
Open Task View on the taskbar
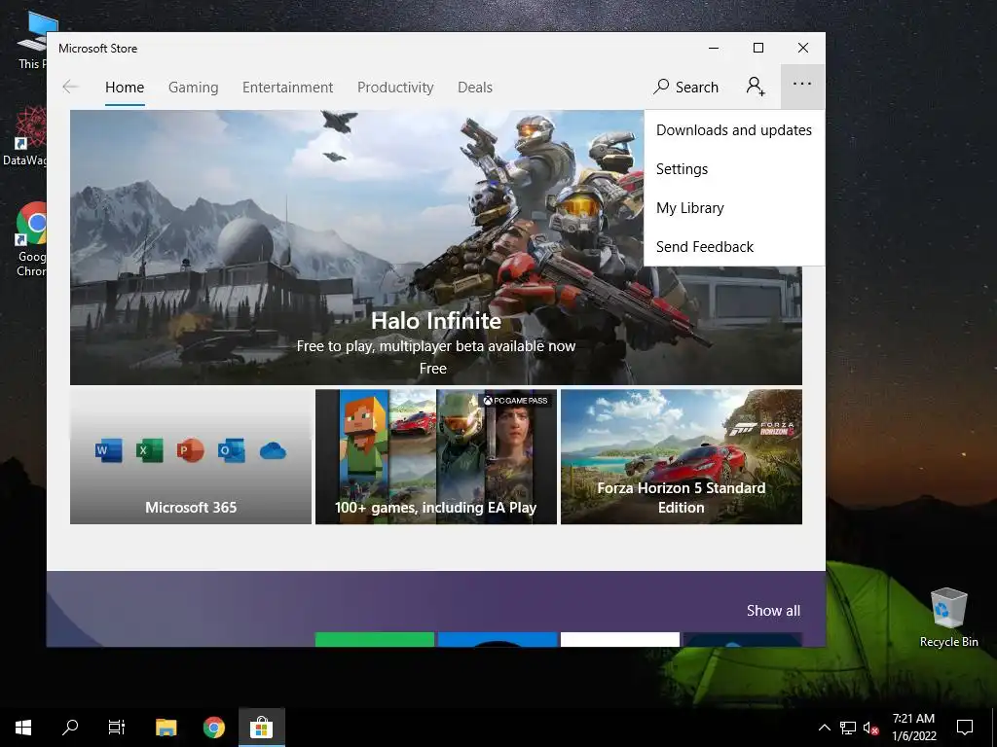(117, 728)
